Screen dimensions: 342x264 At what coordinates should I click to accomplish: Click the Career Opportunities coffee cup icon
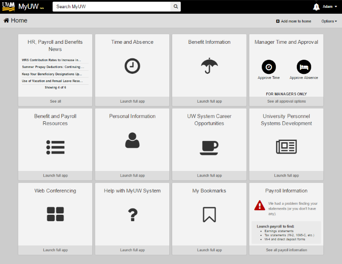209,148
